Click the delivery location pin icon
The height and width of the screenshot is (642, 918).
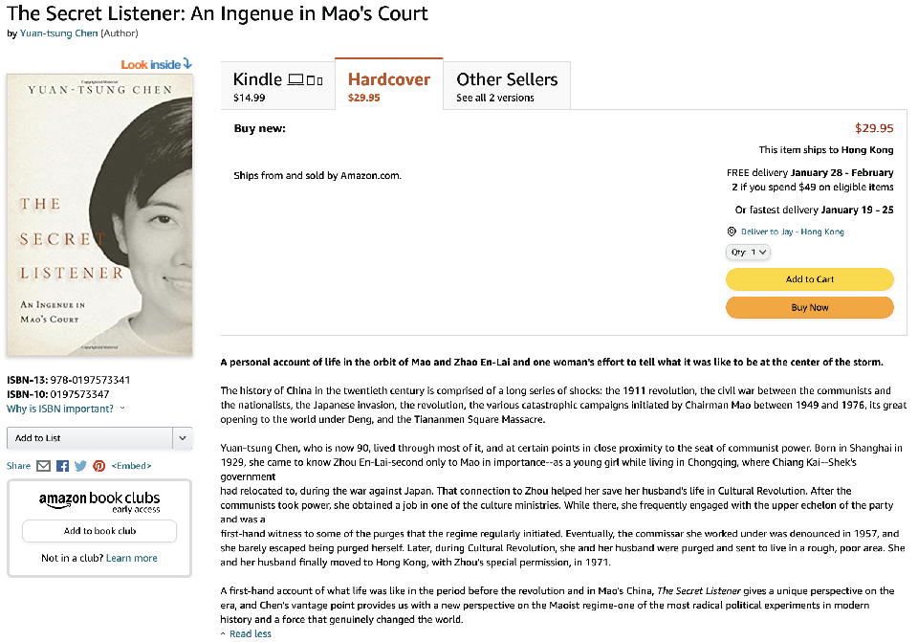(x=732, y=232)
